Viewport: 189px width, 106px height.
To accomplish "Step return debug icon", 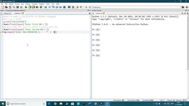I will (57, 7).
